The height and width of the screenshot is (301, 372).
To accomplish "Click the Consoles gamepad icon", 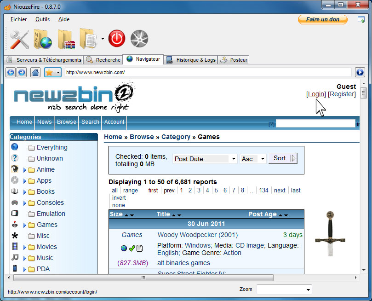I will pyautogui.click(x=15, y=203).
